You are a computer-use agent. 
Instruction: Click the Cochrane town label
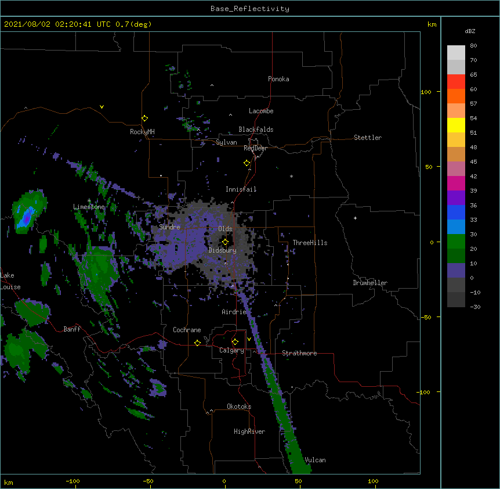pyautogui.click(x=187, y=330)
